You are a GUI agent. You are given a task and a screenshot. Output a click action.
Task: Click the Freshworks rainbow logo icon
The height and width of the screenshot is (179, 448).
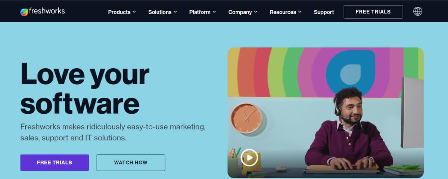24,12
